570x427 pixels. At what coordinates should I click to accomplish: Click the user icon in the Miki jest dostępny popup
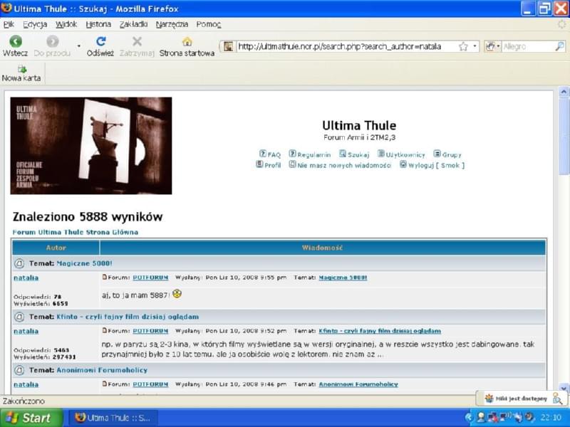(557, 399)
